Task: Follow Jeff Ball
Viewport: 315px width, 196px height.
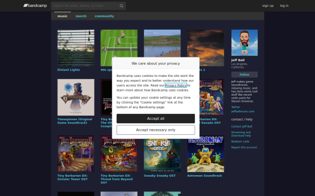Action: (245, 75)
